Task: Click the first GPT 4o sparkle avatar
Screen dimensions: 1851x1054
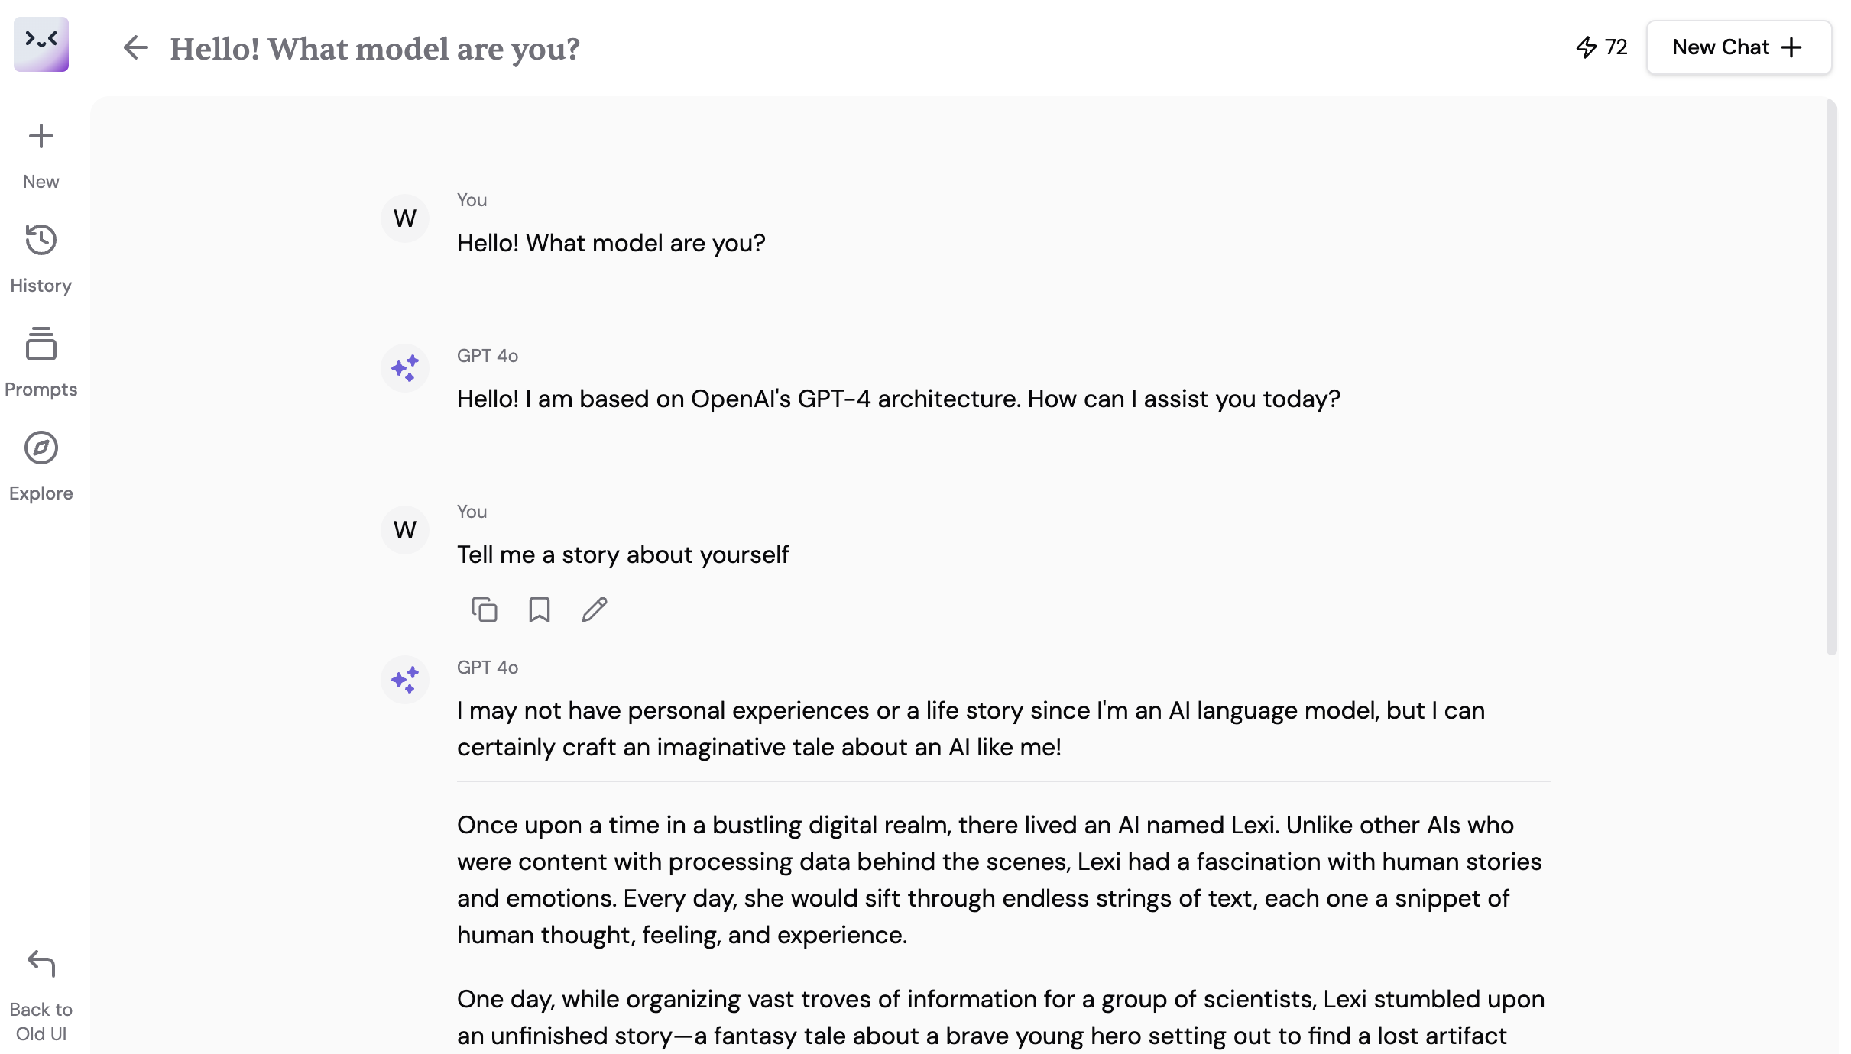Action: (x=405, y=368)
